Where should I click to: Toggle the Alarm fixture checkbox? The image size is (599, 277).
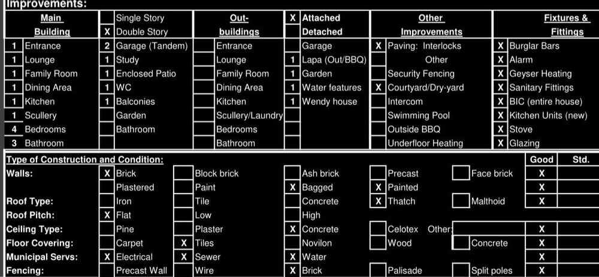pyautogui.click(x=500, y=60)
